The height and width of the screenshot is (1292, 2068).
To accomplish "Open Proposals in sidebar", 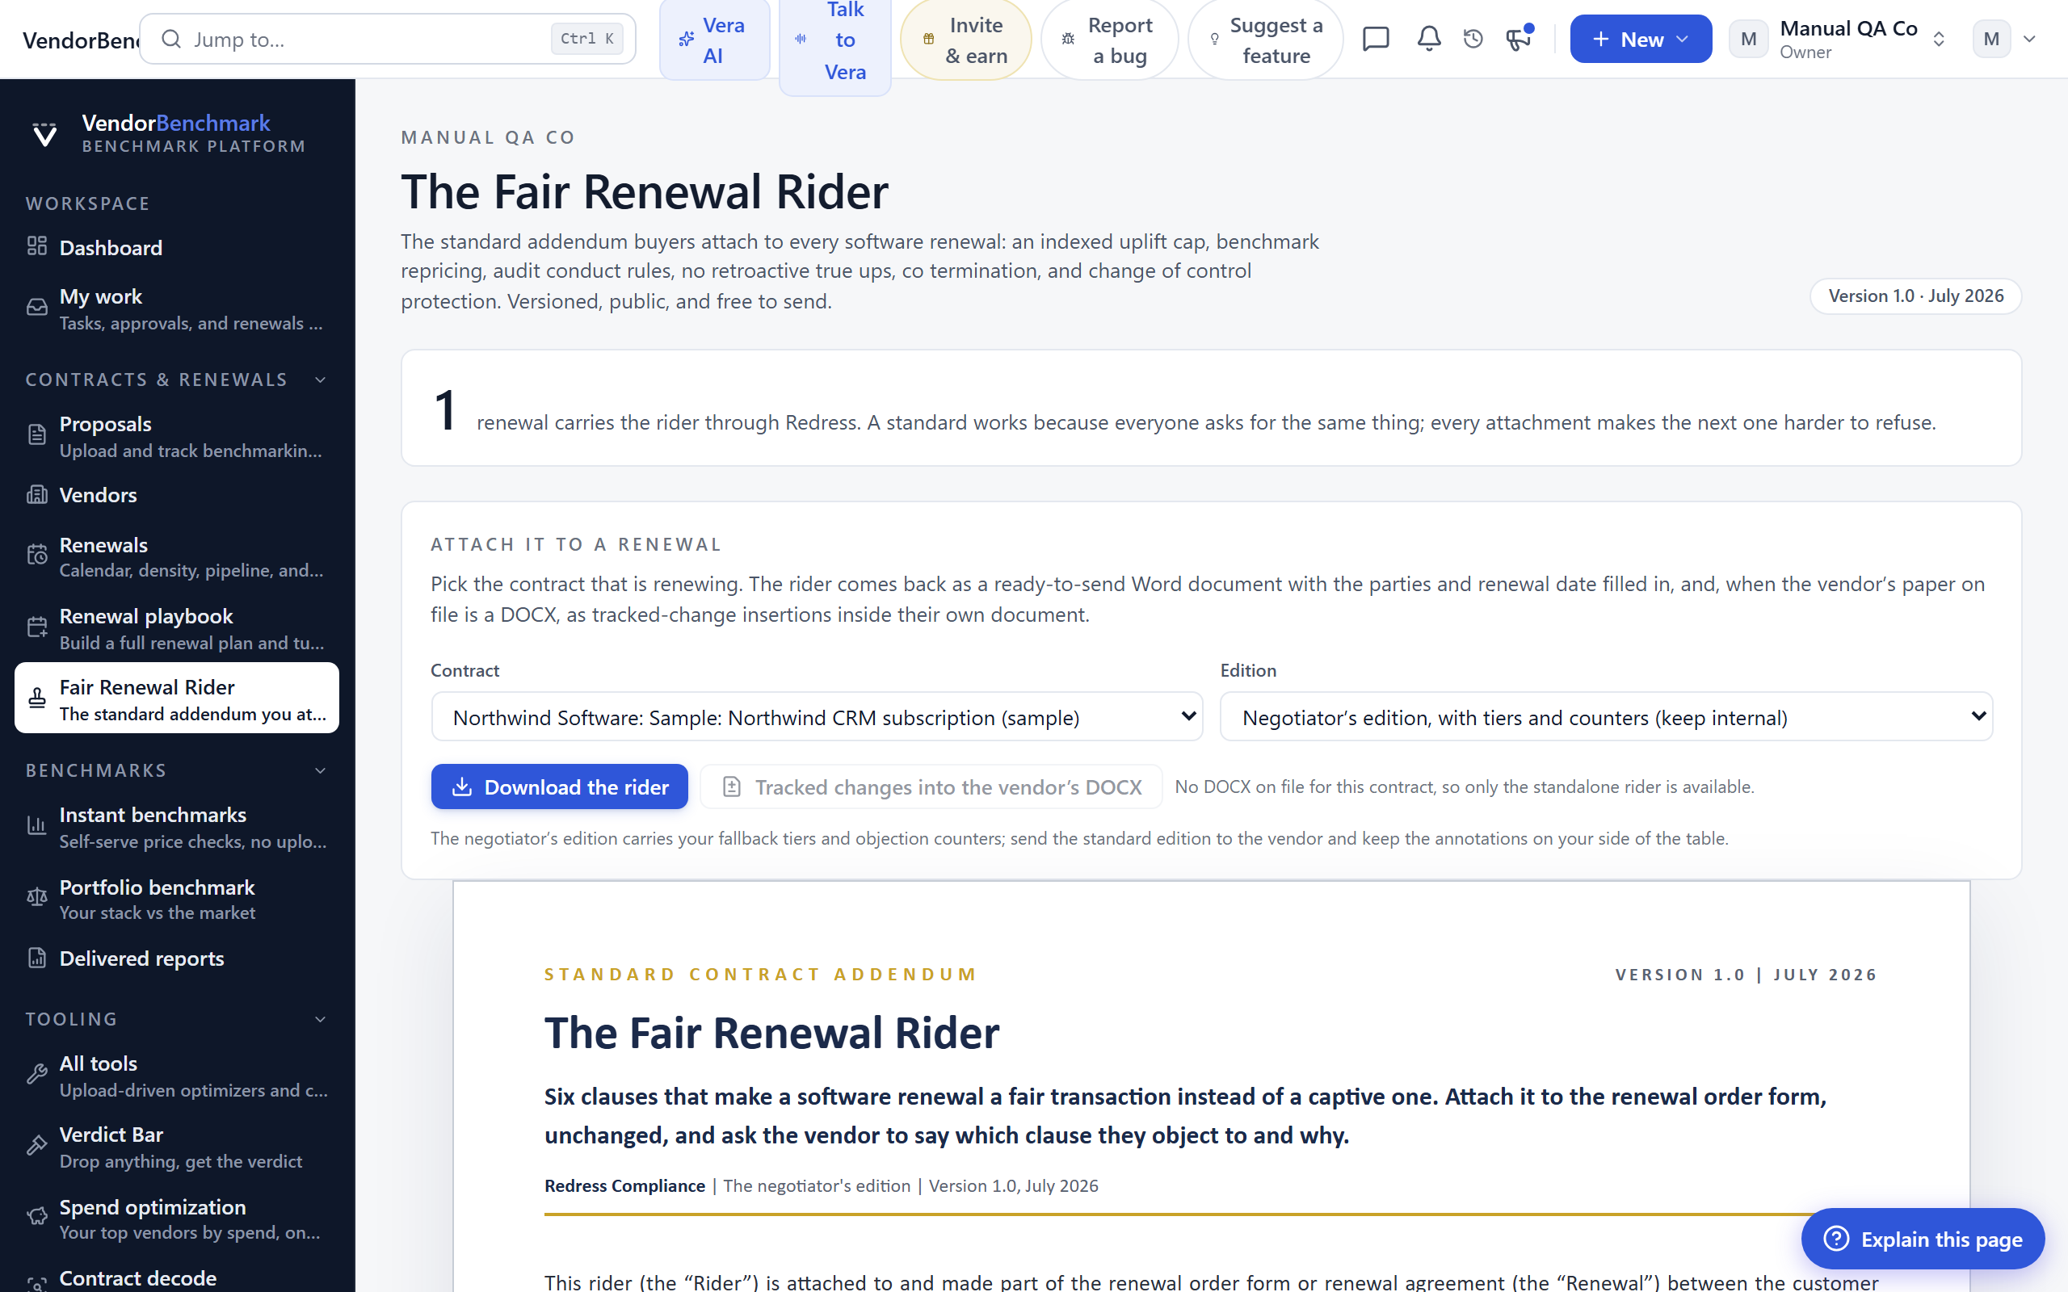I will coord(177,436).
